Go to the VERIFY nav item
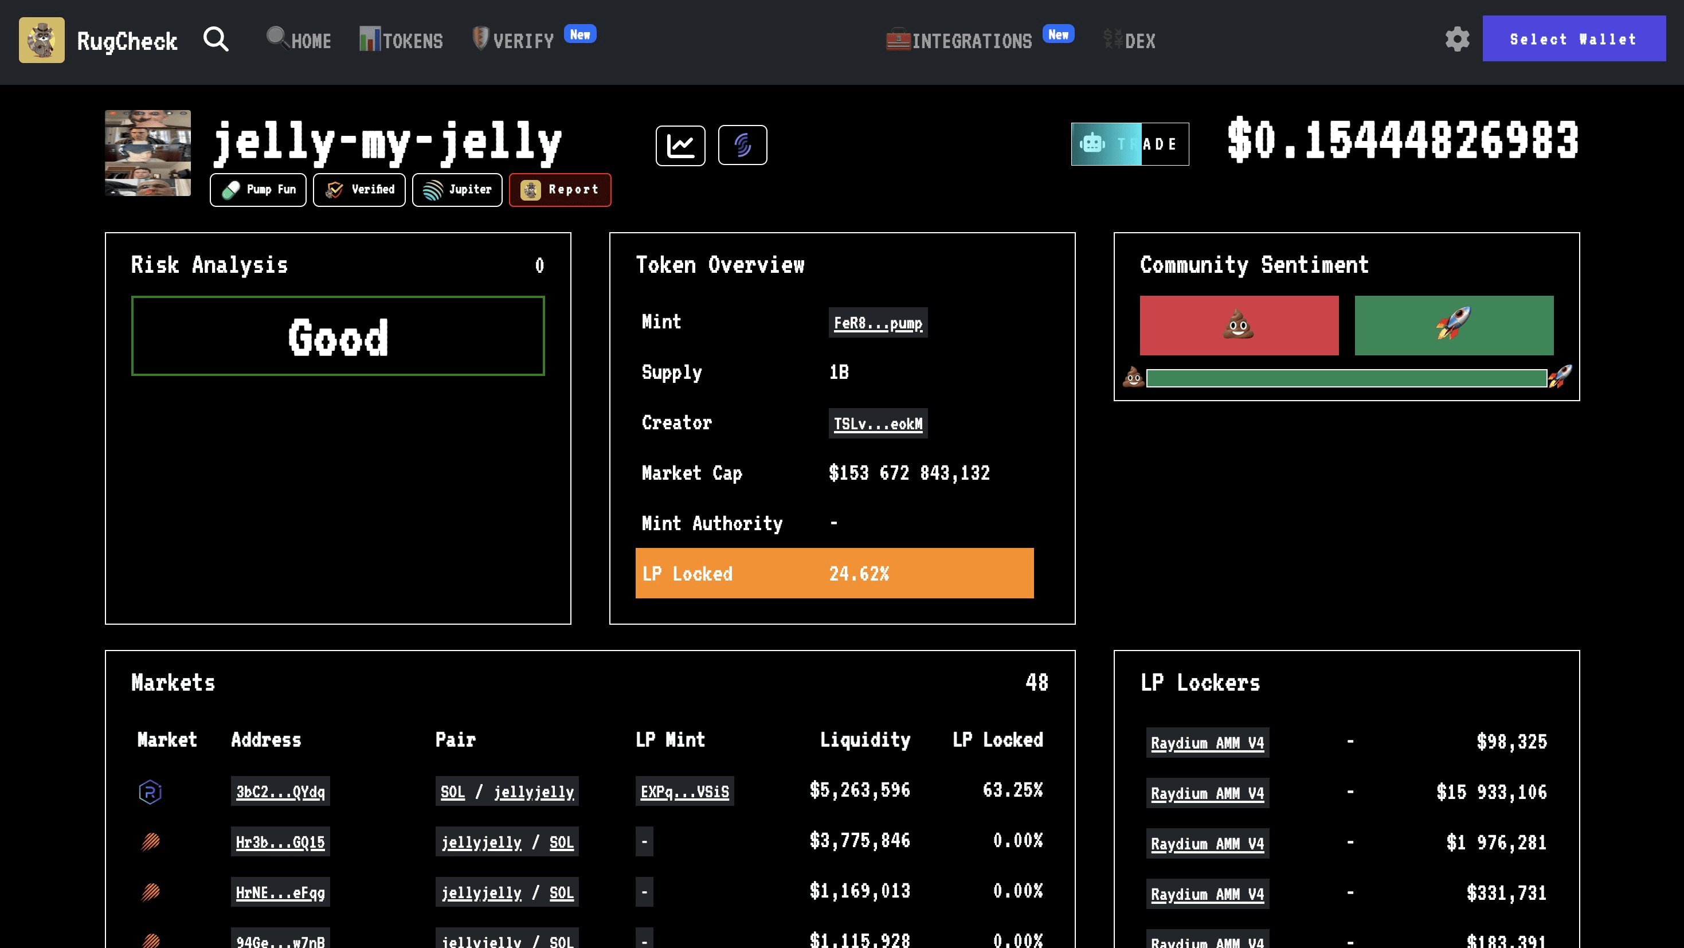Screen dimensions: 1684x948 (x=514, y=41)
